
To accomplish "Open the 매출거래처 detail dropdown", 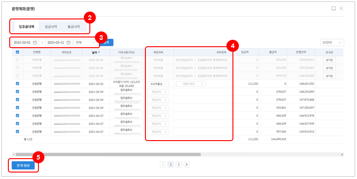I will coord(191,84).
